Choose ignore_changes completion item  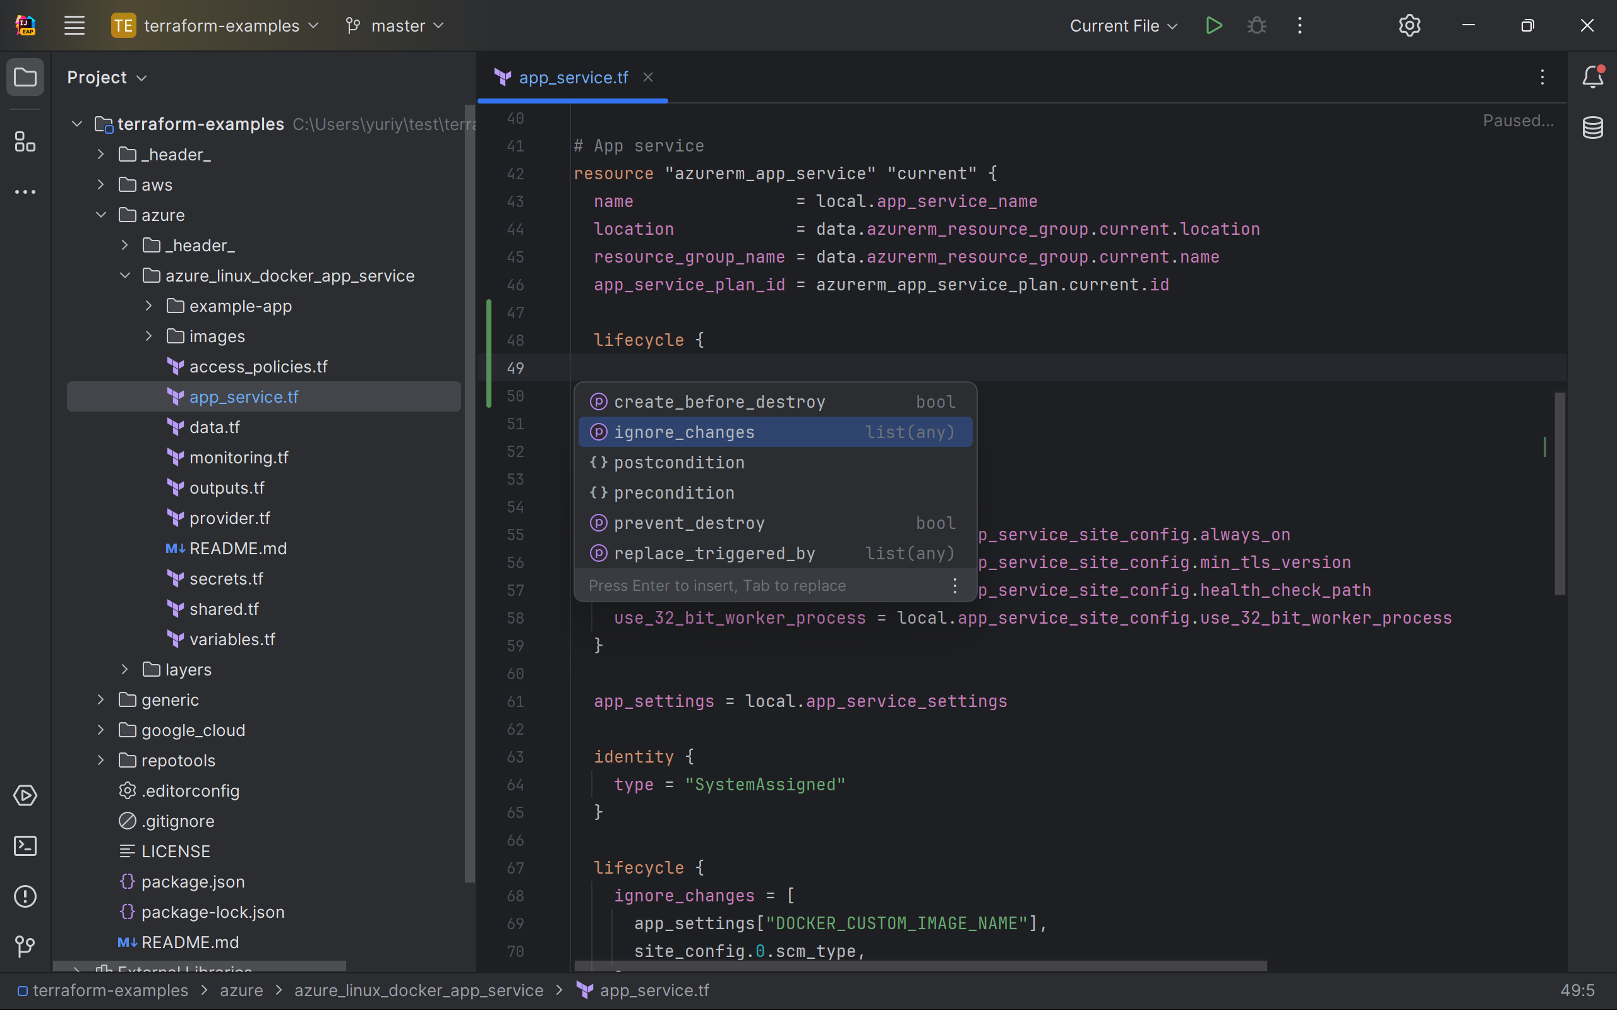coord(775,432)
